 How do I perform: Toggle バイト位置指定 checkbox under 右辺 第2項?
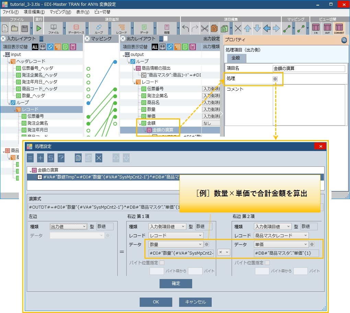[267, 263]
